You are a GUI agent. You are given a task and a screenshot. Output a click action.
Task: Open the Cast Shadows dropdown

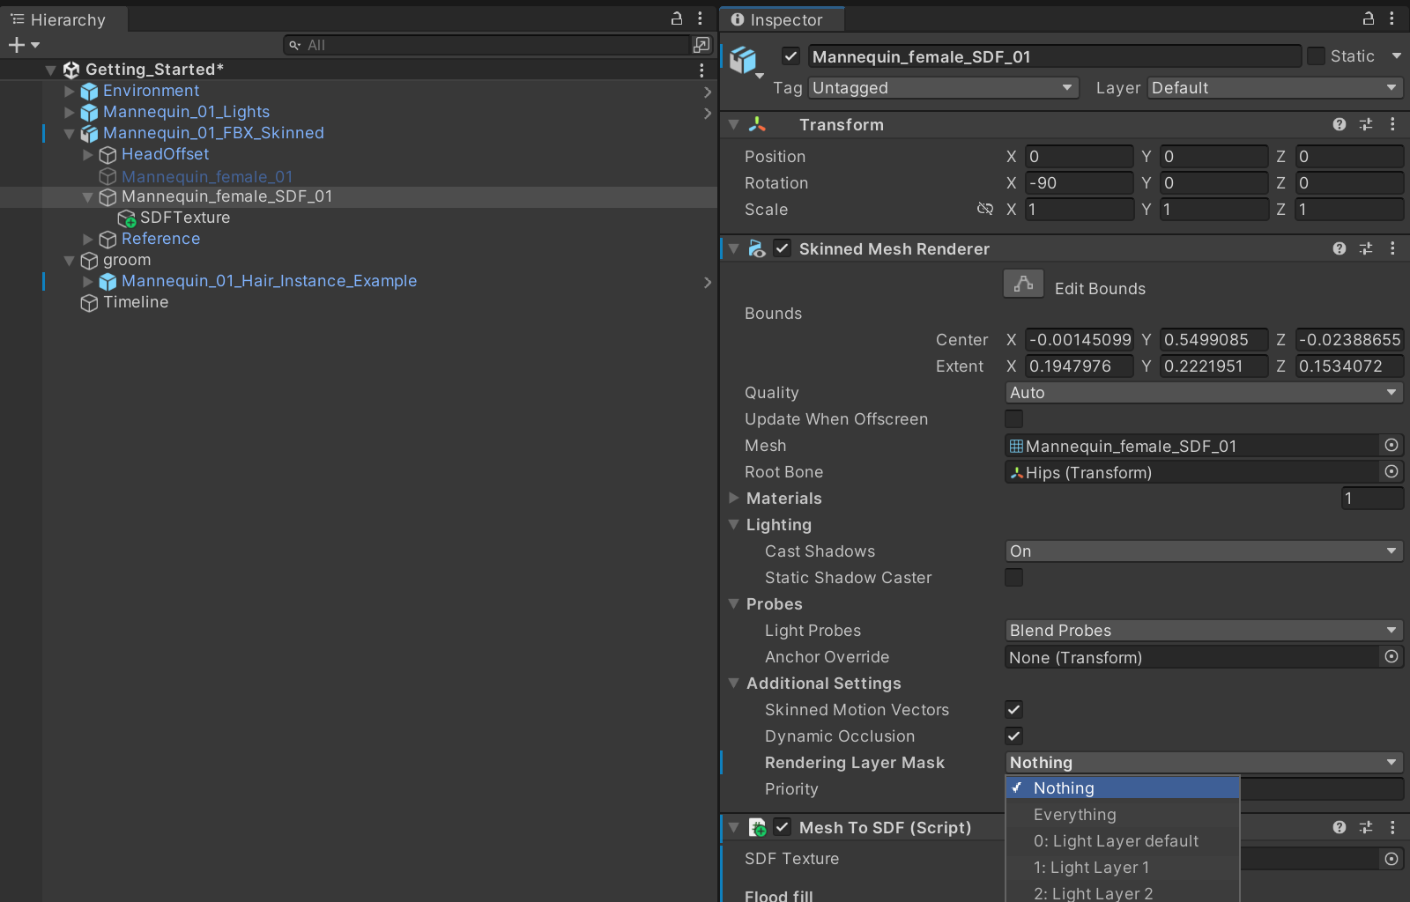1204,551
